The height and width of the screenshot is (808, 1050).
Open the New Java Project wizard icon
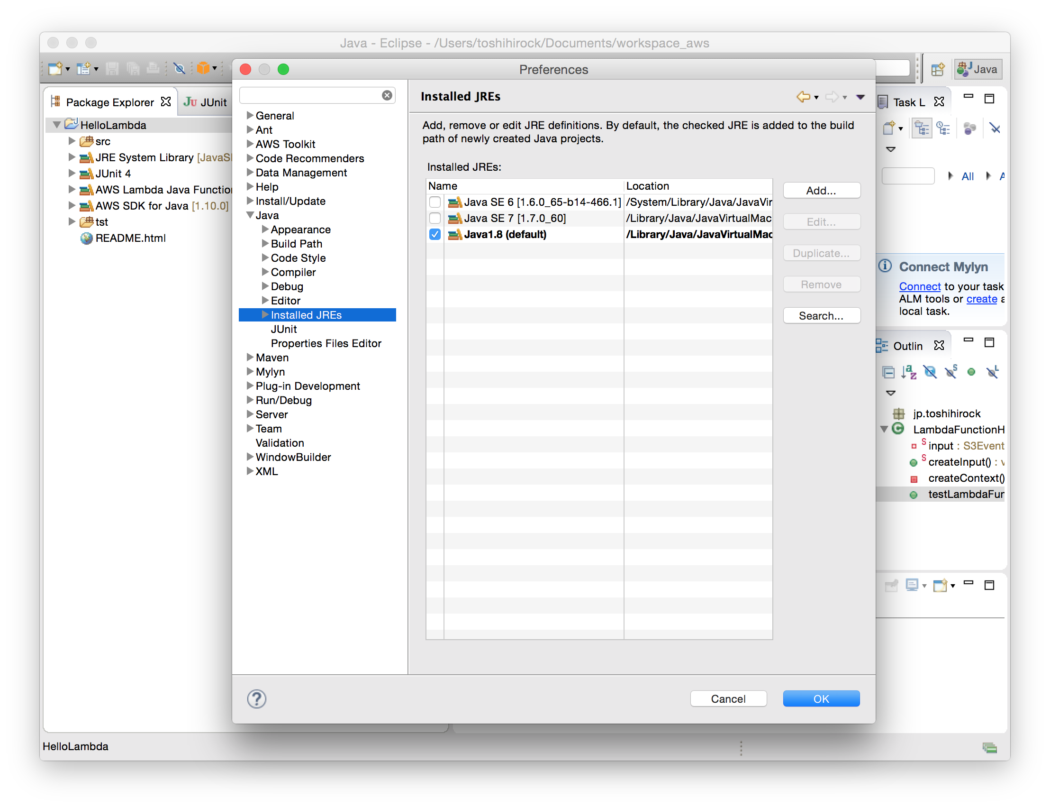click(x=55, y=69)
